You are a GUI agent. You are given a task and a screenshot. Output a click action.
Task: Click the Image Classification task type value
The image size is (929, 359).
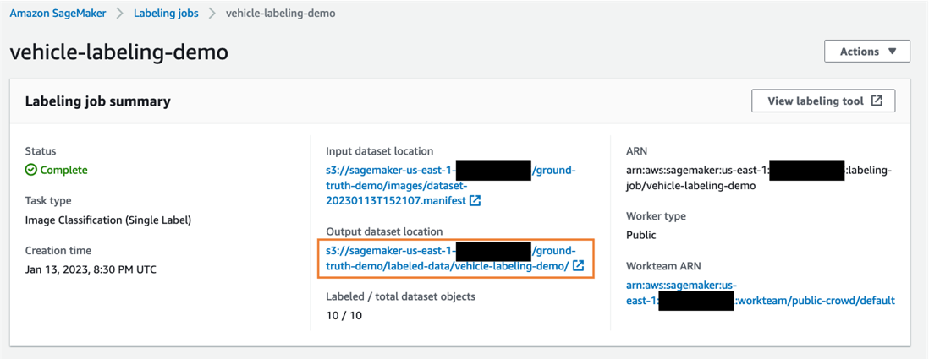[x=108, y=220]
